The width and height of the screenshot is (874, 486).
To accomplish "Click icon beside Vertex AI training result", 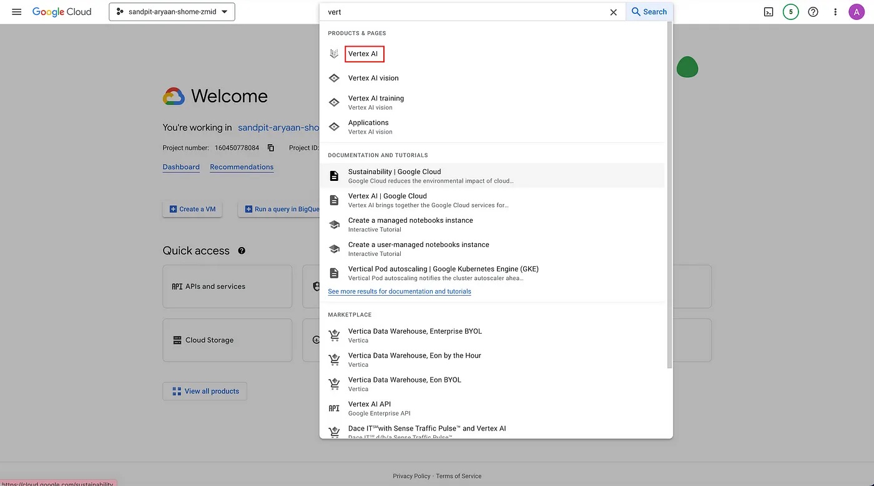I will [x=334, y=102].
